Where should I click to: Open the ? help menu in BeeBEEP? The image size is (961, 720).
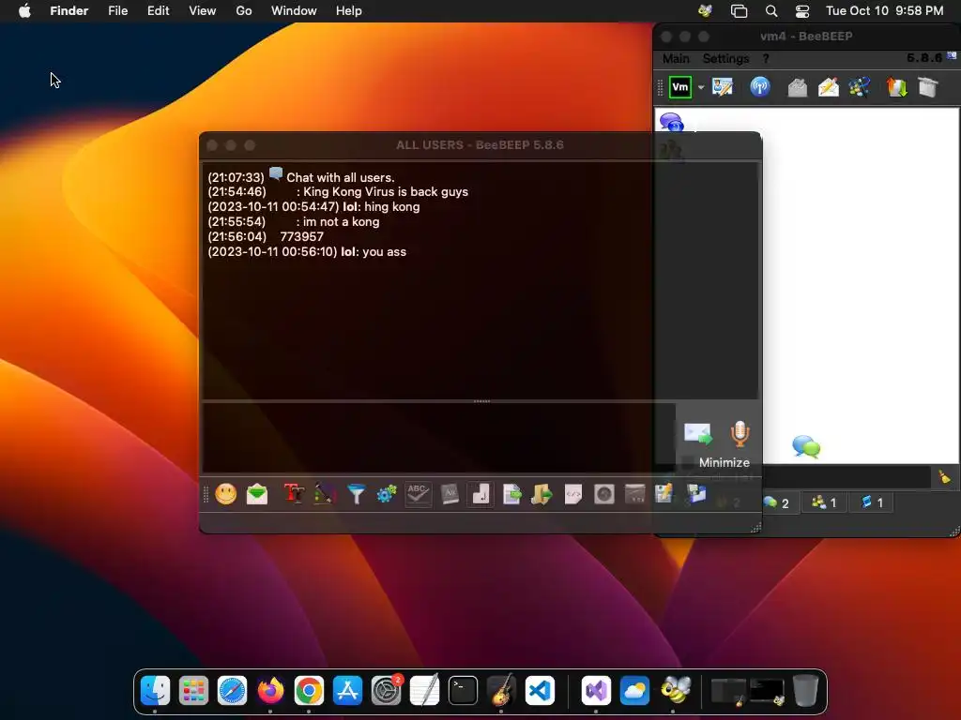pos(766,59)
